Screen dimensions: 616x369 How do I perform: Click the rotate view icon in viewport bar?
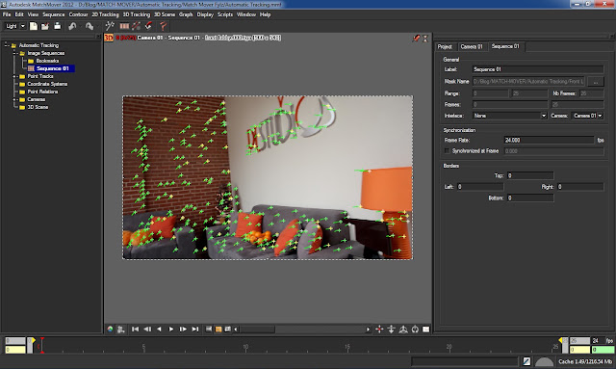[x=415, y=329]
